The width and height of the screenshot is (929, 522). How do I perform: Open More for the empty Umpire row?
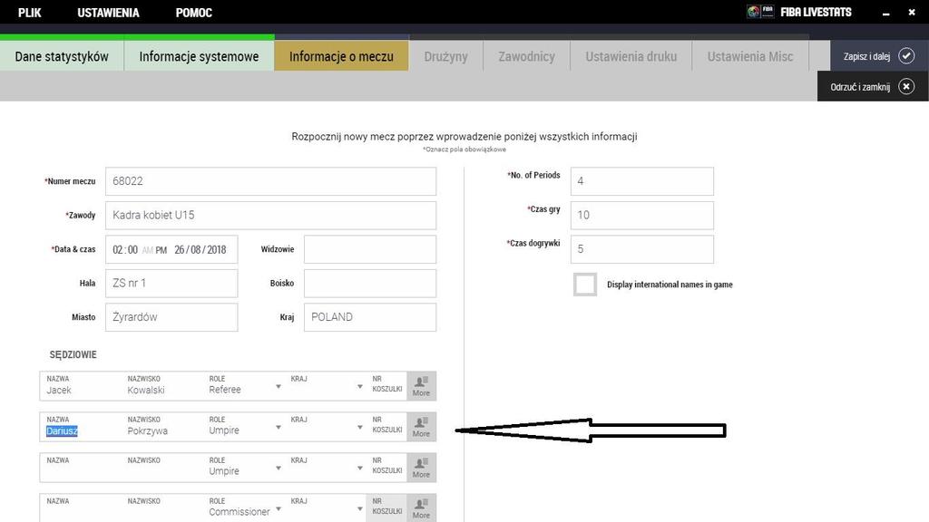click(421, 468)
